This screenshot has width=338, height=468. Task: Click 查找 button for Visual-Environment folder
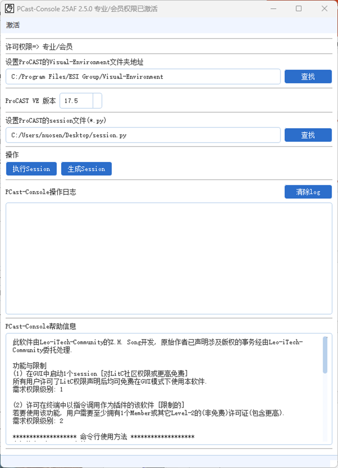[308, 77]
